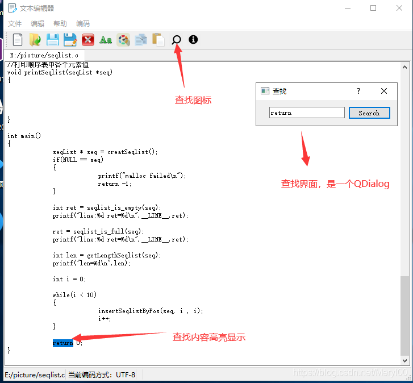Open the color palette icon
This screenshot has height=383, width=413.
coord(123,40)
